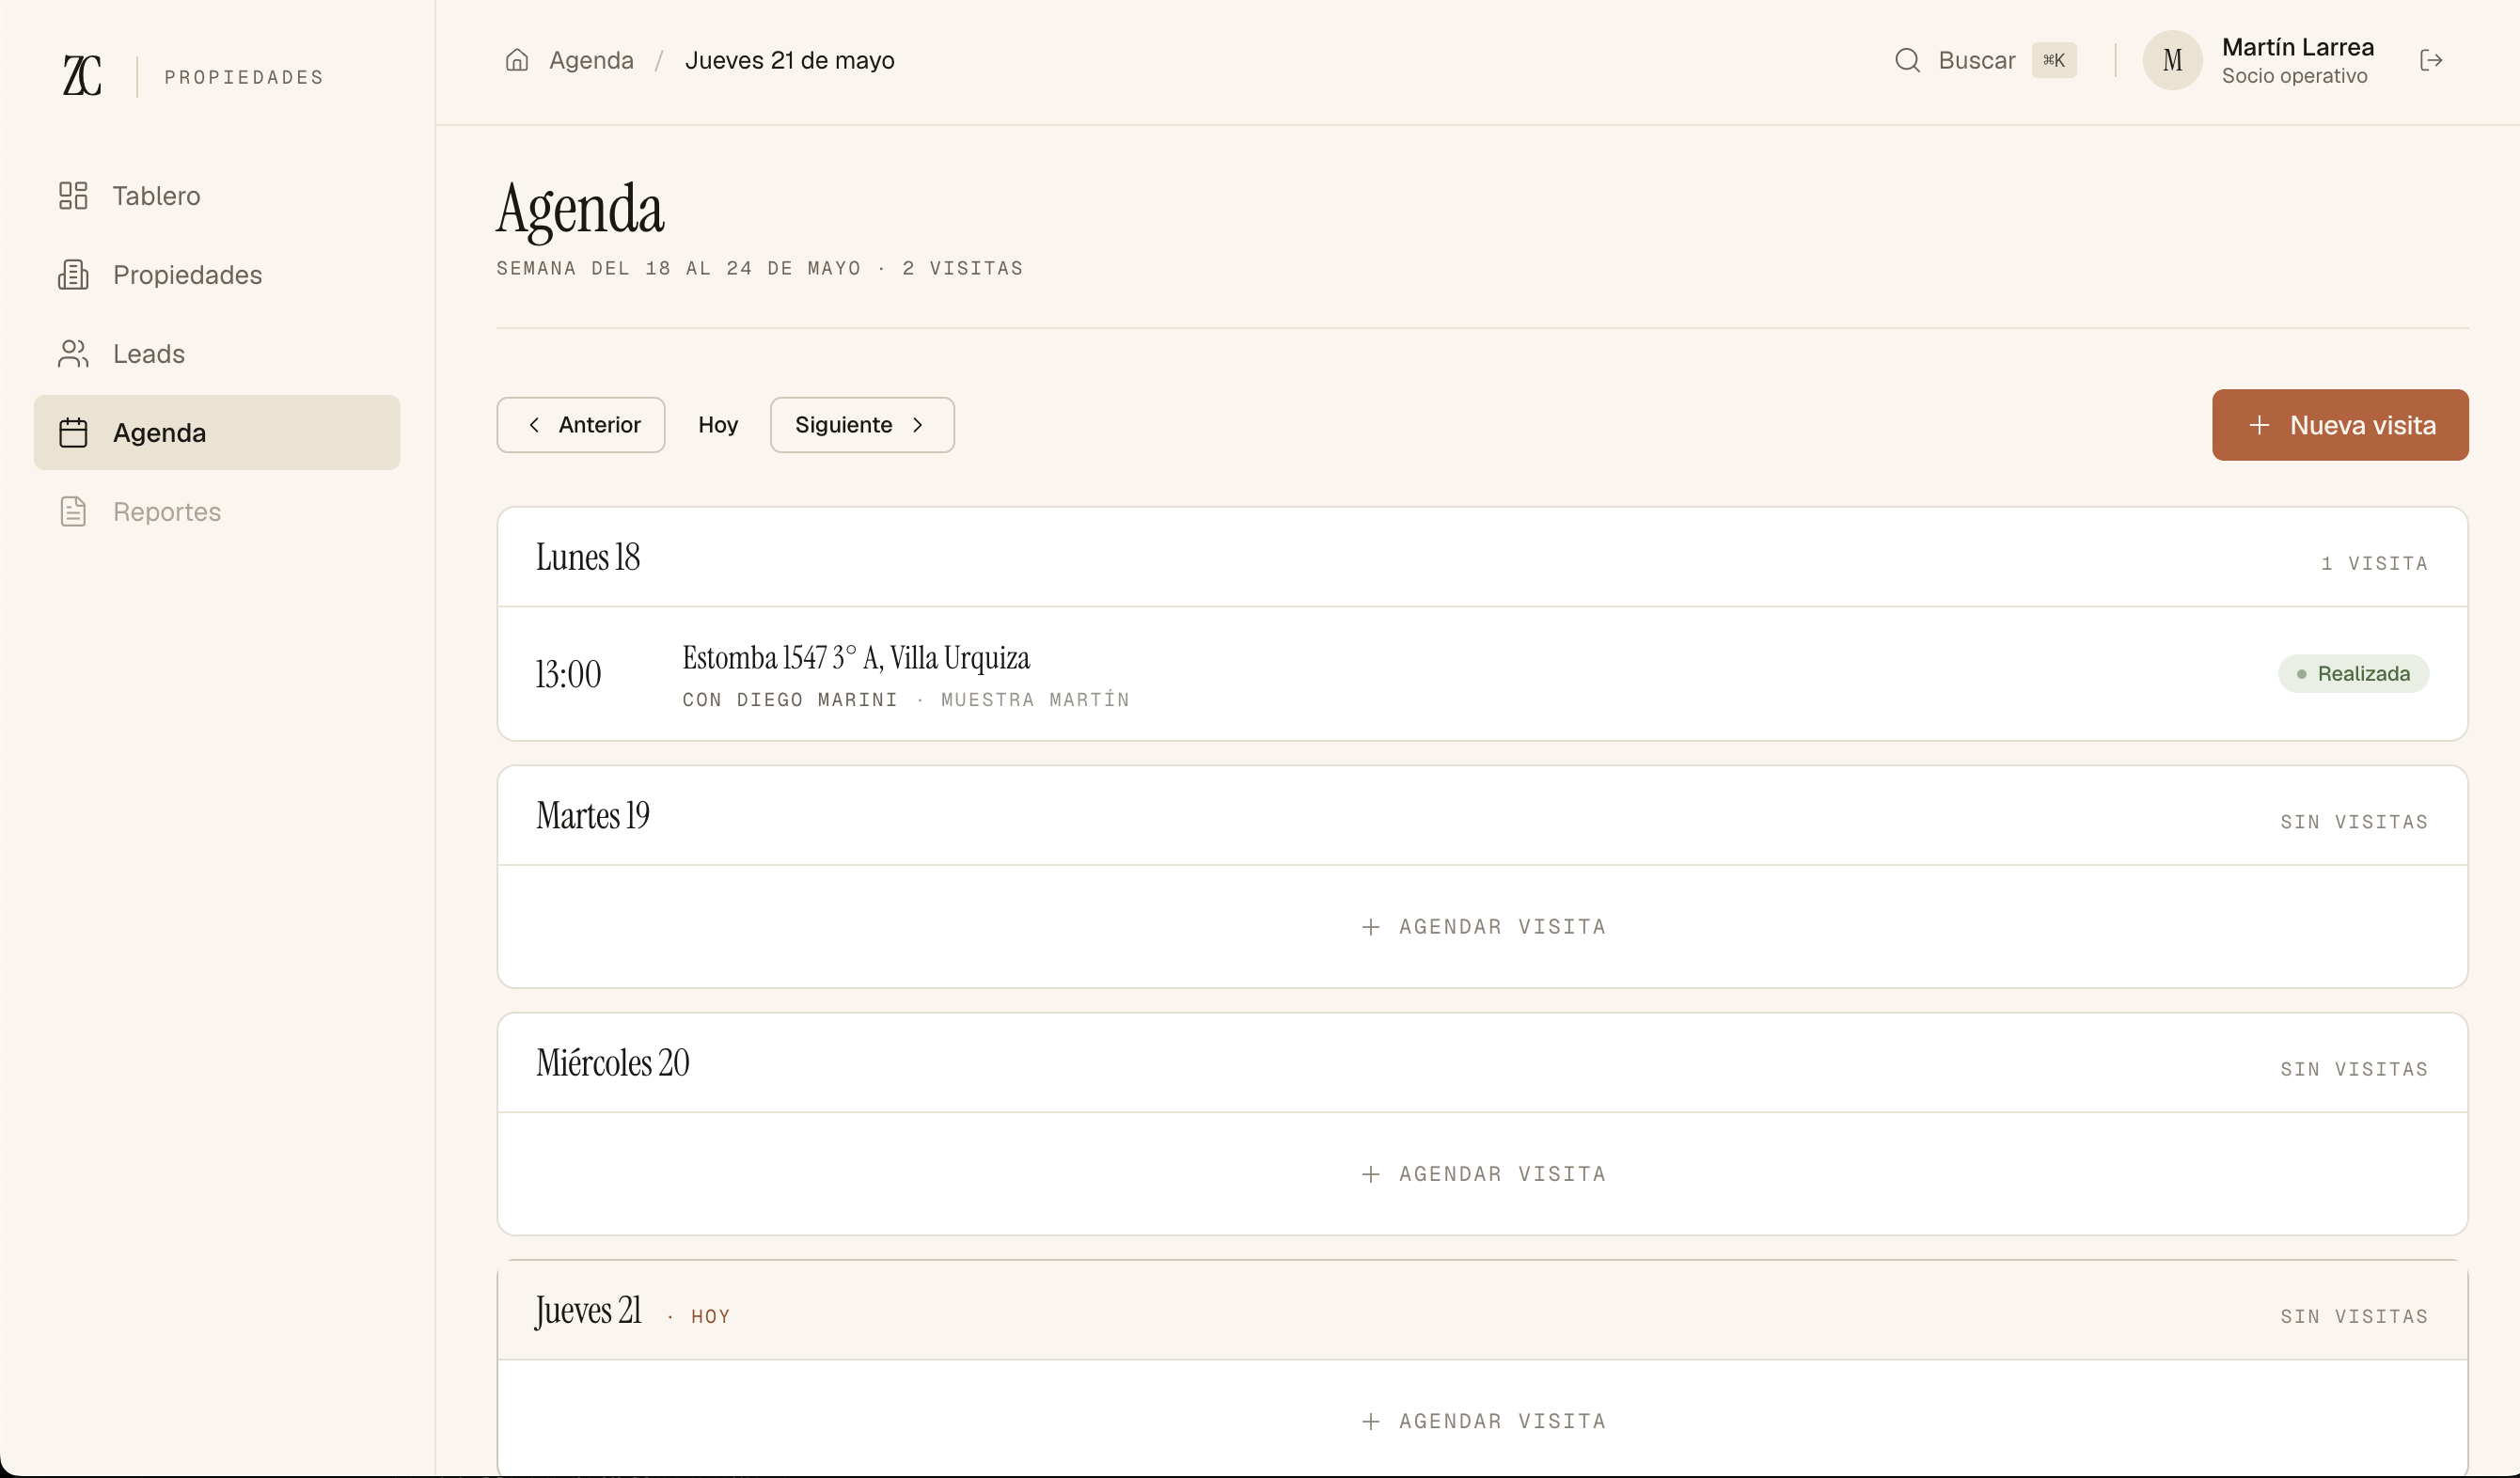Click the Propiedades building icon
The image size is (2520, 1478).
[x=73, y=274]
